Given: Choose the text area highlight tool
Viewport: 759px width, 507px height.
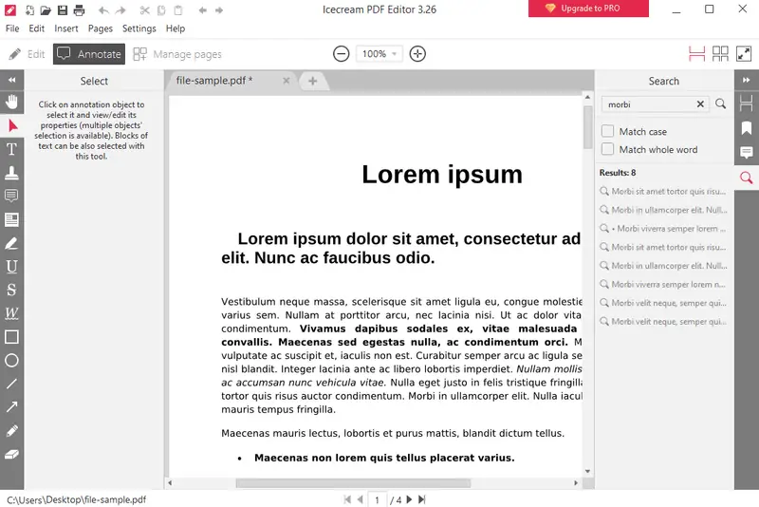Looking at the screenshot, I should click(11, 220).
